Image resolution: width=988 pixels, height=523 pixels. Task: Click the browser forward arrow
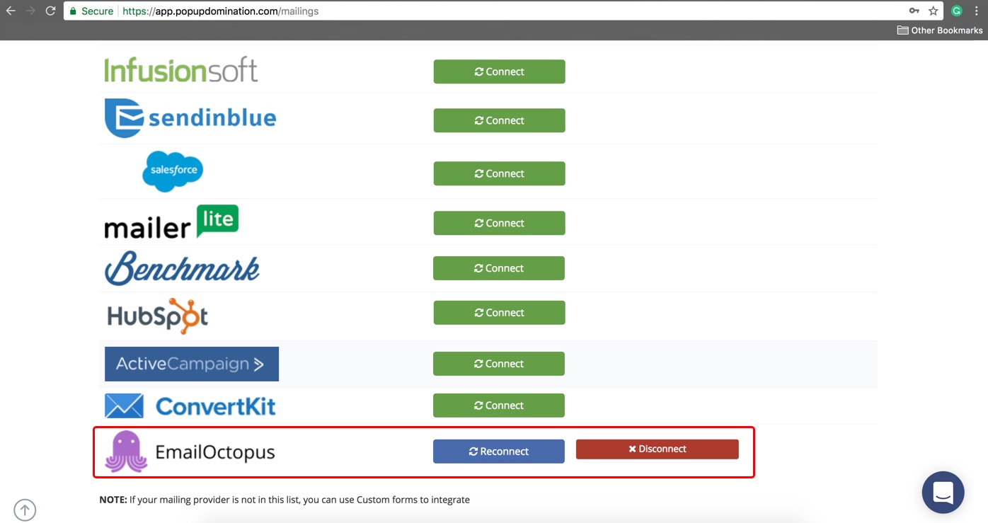coord(30,11)
